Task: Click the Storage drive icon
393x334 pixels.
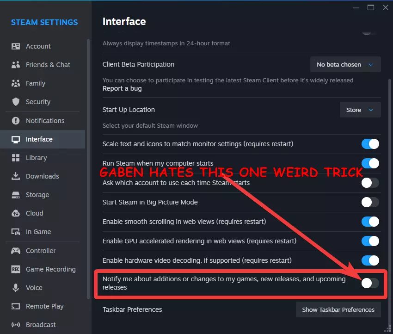Action: tap(16, 195)
